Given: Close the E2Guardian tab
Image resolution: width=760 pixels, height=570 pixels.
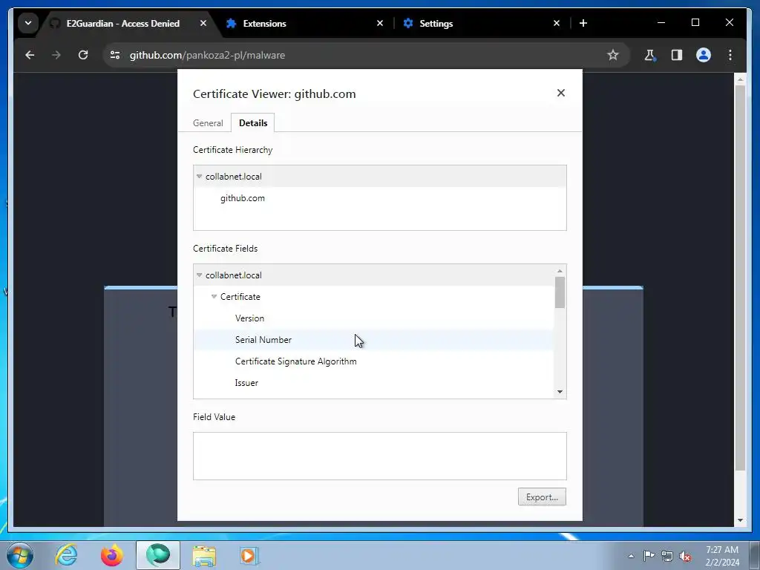Looking at the screenshot, I should [203, 23].
